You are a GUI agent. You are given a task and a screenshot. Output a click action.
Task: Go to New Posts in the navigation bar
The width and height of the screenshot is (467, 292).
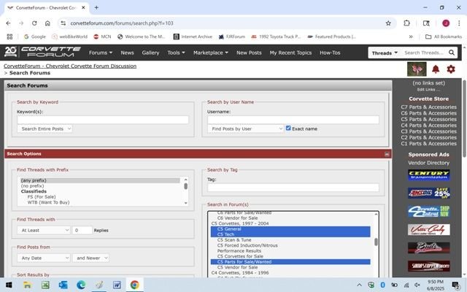[x=249, y=53]
